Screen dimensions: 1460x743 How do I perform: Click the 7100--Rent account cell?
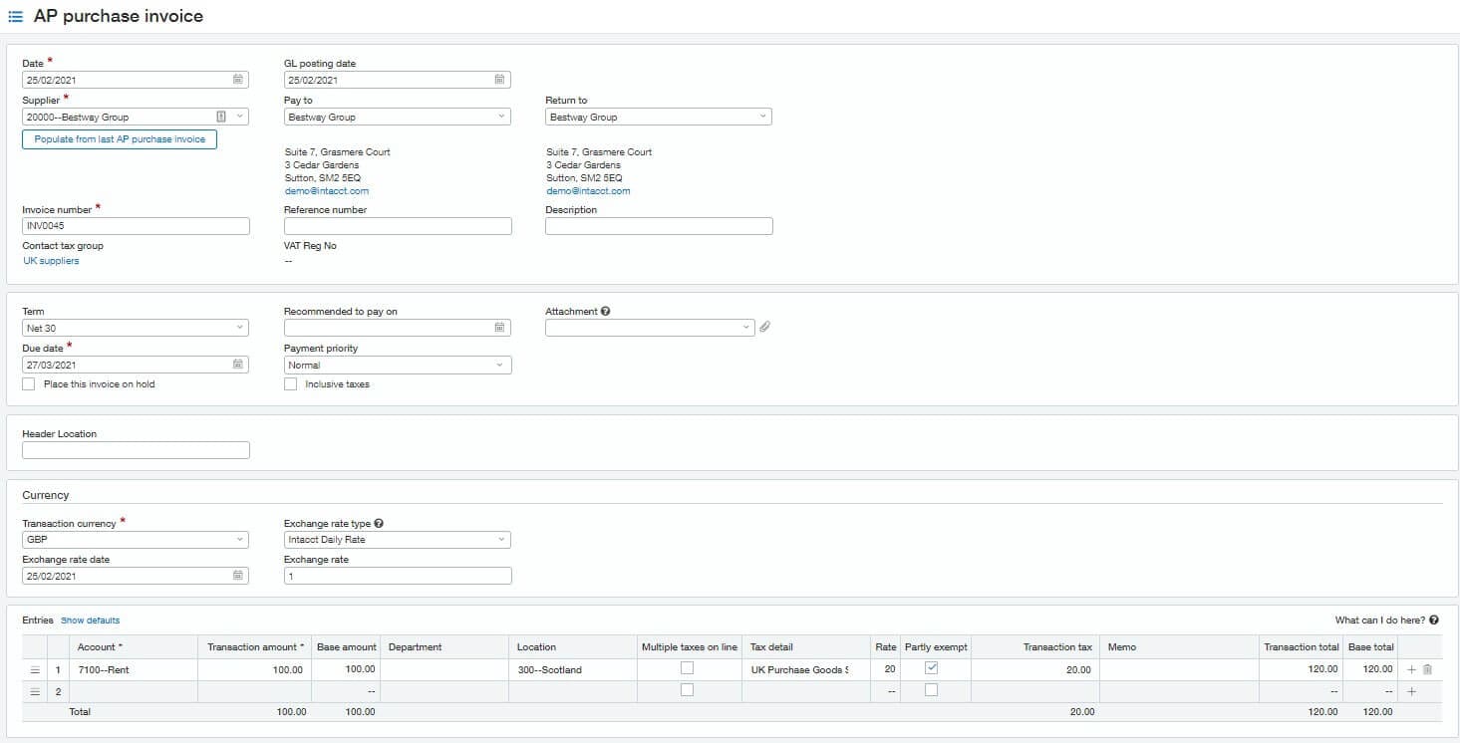point(134,670)
